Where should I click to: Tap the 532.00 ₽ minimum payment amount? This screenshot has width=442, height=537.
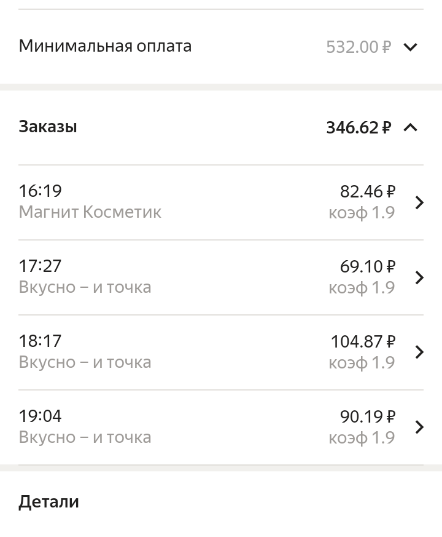[x=358, y=47]
